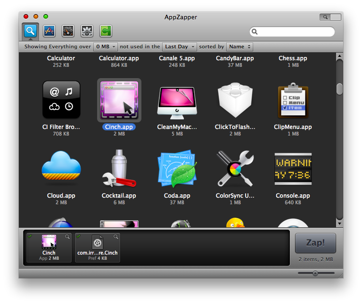Screen dimensions: 362x304
Task: Select the Cocktail.app icon
Action: point(119,169)
